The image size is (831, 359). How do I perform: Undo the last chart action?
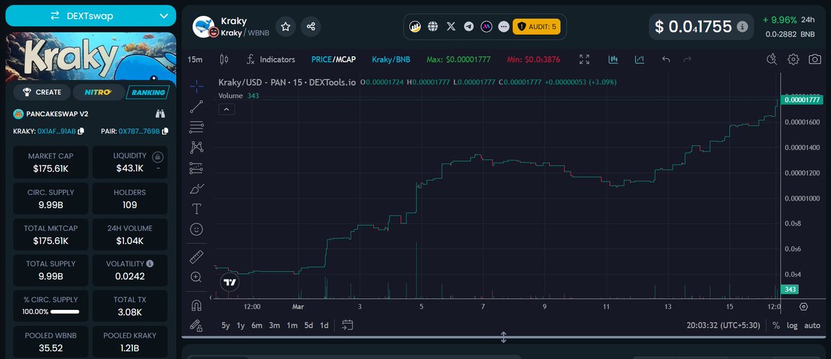tap(666, 59)
